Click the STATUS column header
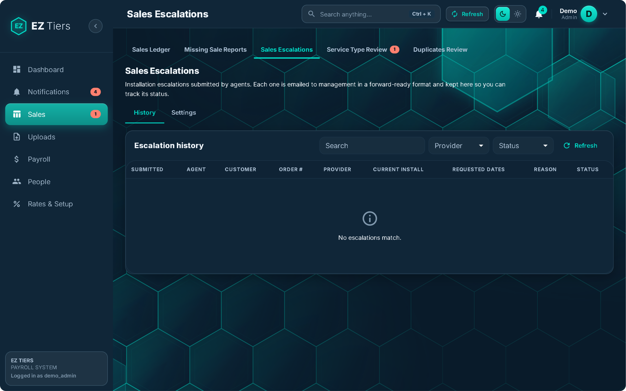 point(588,169)
